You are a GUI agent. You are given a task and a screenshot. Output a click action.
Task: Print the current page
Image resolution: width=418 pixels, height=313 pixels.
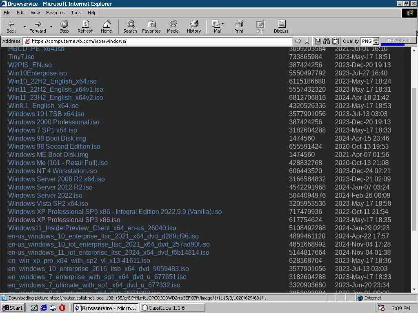[x=239, y=26]
